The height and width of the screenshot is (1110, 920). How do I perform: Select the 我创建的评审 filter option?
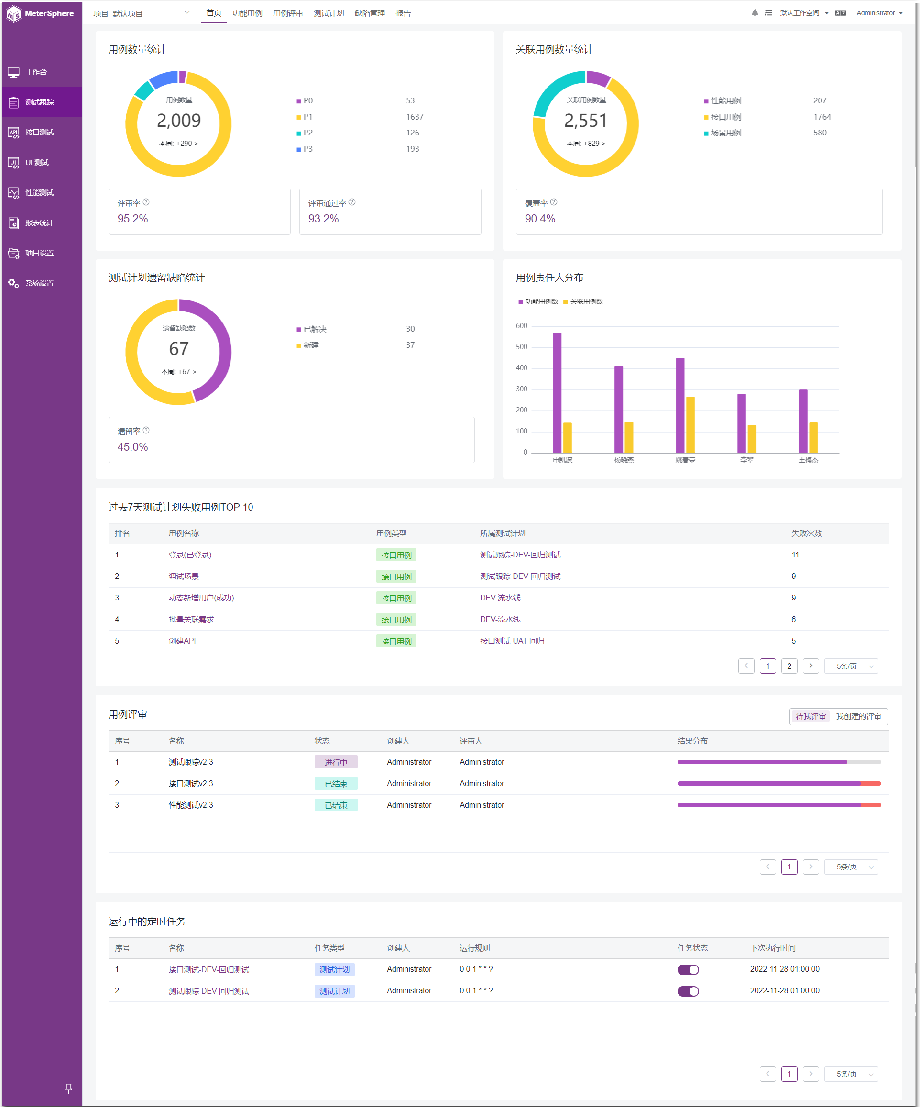tap(859, 716)
